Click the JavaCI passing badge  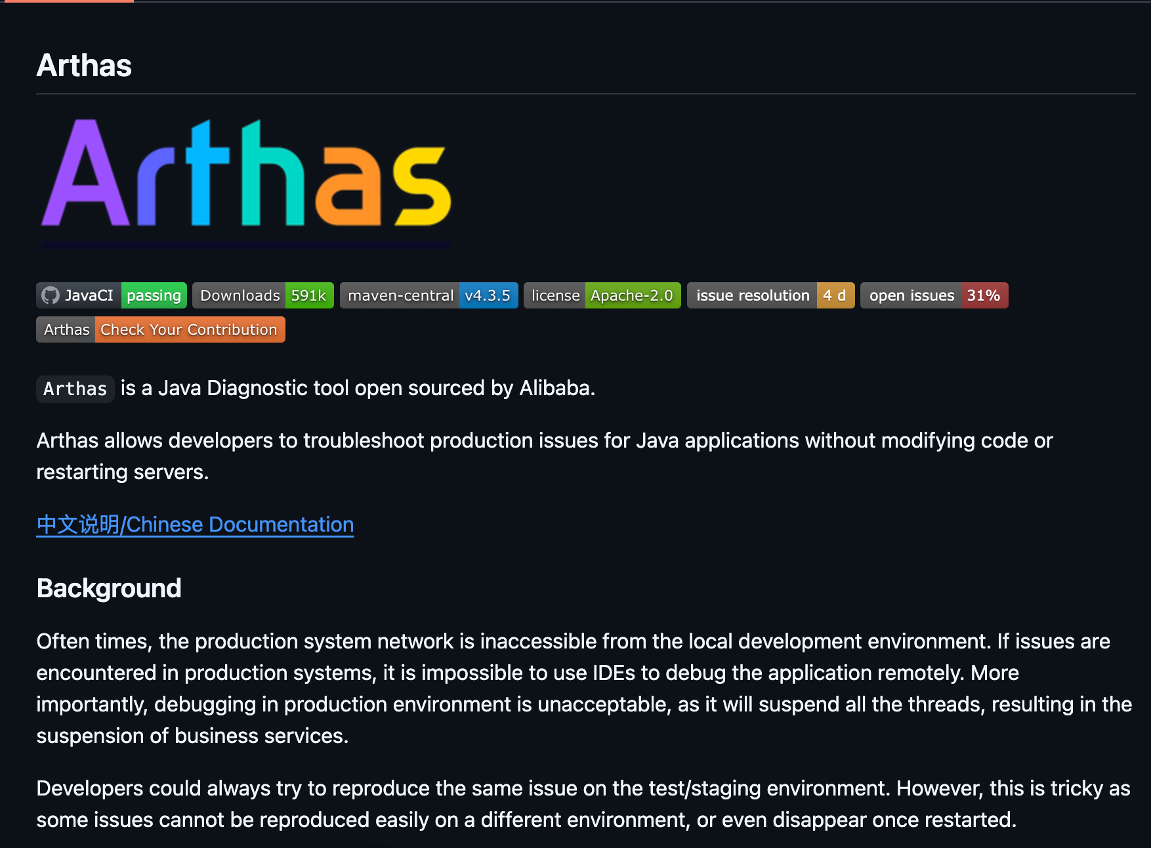pyautogui.click(x=112, y=295)
